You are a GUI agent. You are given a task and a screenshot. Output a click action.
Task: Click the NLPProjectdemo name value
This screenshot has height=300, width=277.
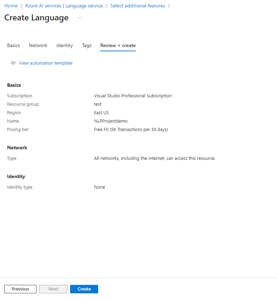pyautogui.click(x=111, y=121)
